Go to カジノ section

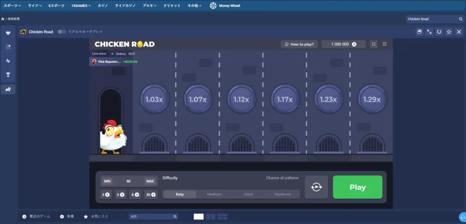(103, 5)
